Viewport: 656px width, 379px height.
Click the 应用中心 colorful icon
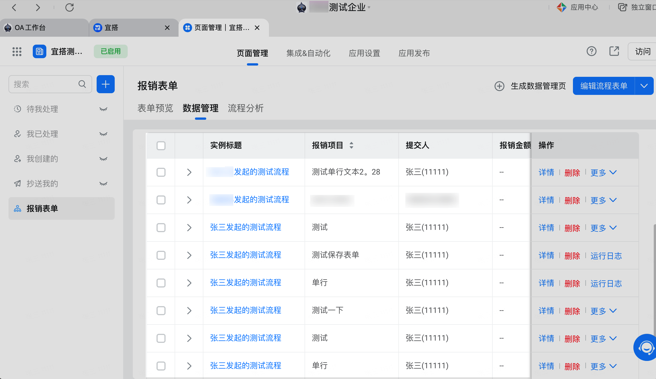click(x=561, y=7)
